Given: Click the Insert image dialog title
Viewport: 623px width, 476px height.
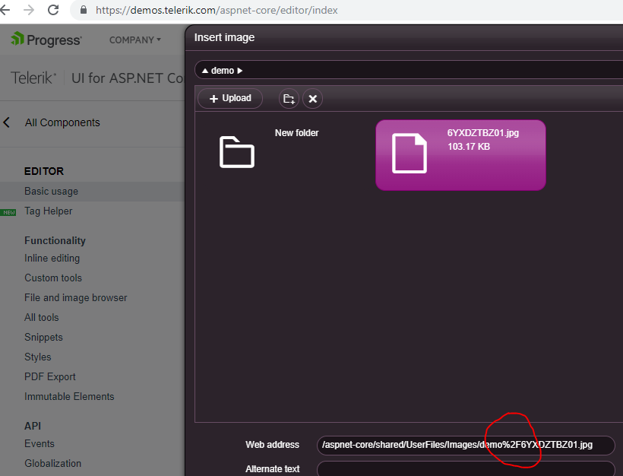Looking at the screenshot, I should click(224, 37).
